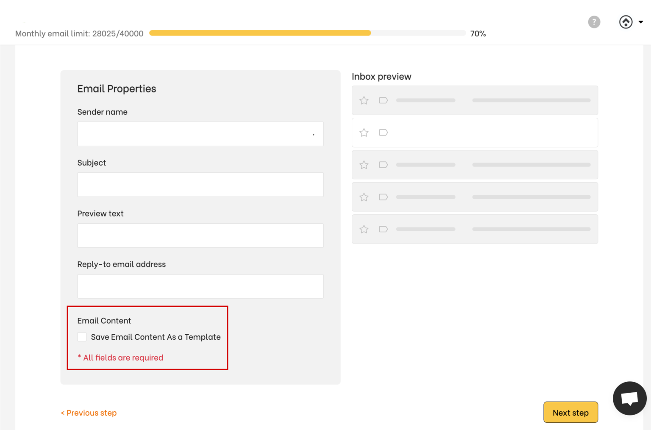Open the Email Properties section
This screenshot has height=430, width=651.
(x=117, y=89)
